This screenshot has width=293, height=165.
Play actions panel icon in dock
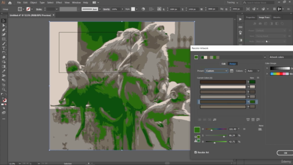click(x=240, y=19)
